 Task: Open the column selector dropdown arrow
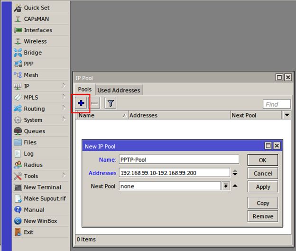[287, 115]
